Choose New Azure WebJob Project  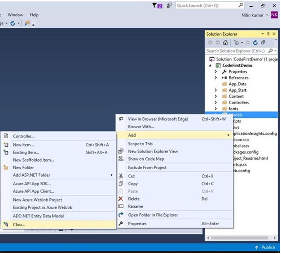tap(58, 200)
